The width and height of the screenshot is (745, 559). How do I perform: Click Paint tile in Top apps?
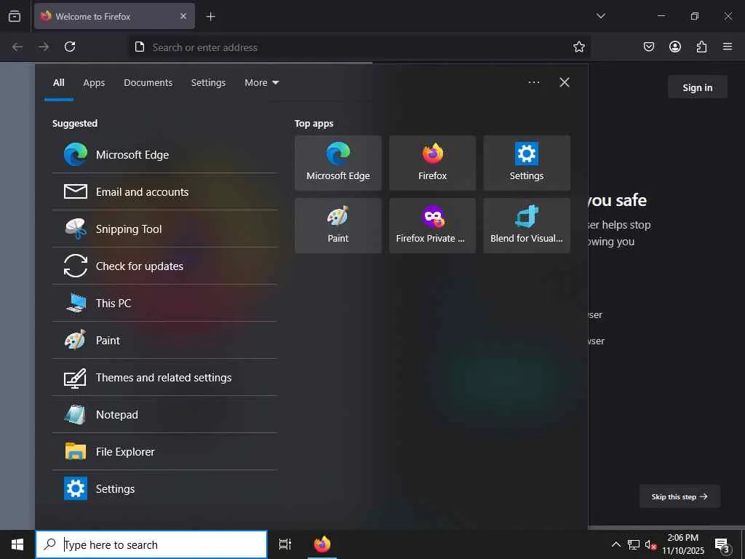tap(338, 226)
